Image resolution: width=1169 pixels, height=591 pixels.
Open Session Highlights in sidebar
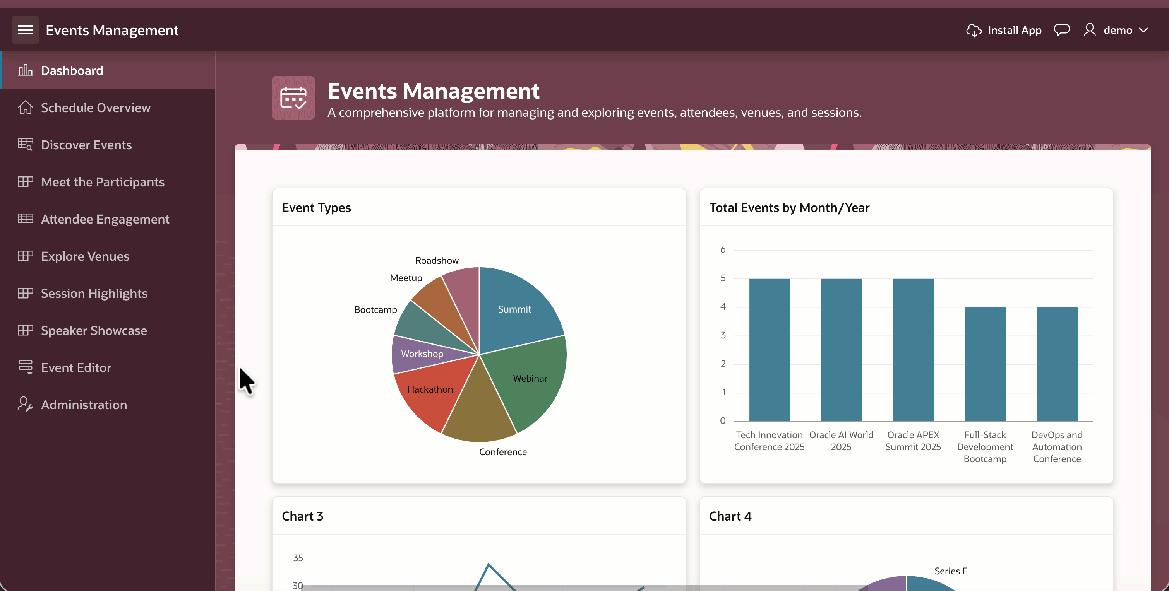[94, 294]
